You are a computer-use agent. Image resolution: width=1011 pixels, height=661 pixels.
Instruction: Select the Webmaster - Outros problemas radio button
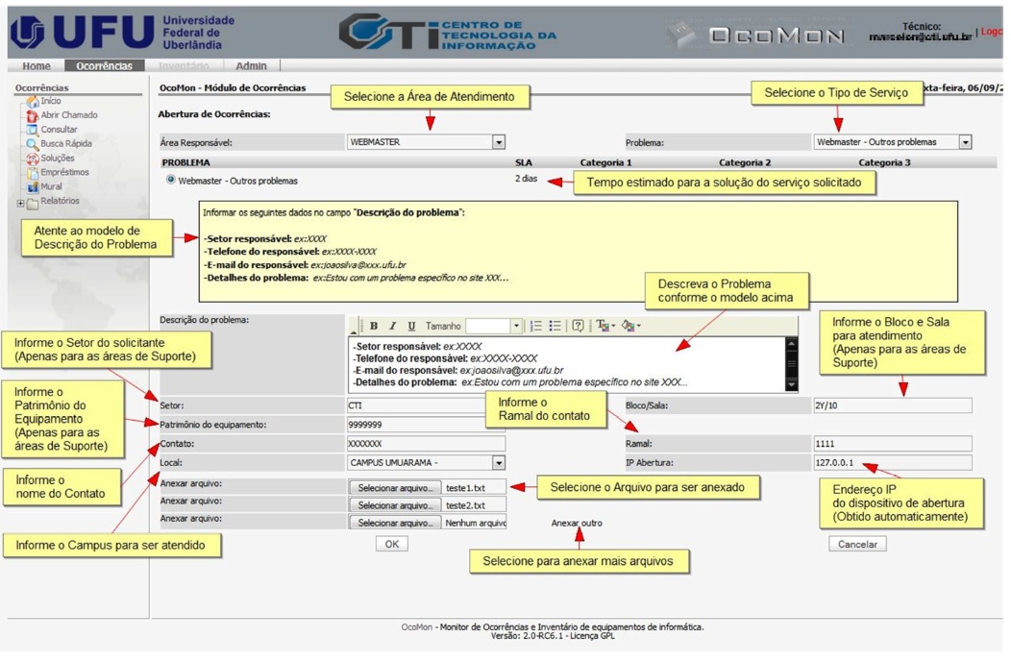pos(171,180)
